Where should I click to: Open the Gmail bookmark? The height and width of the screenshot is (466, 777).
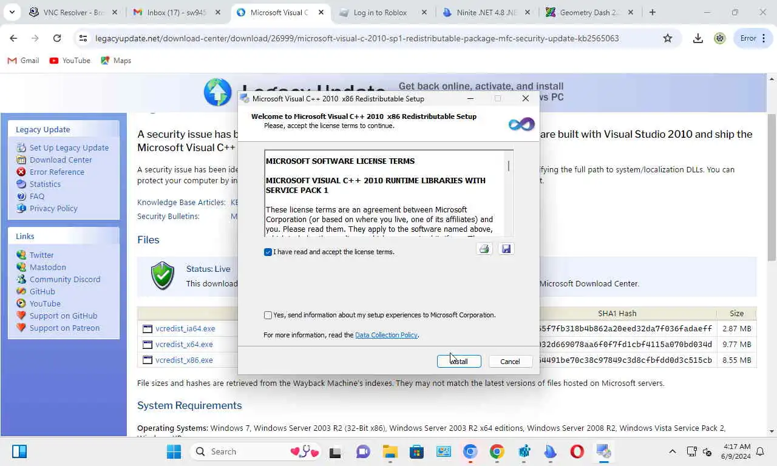[x=23, y=60]
